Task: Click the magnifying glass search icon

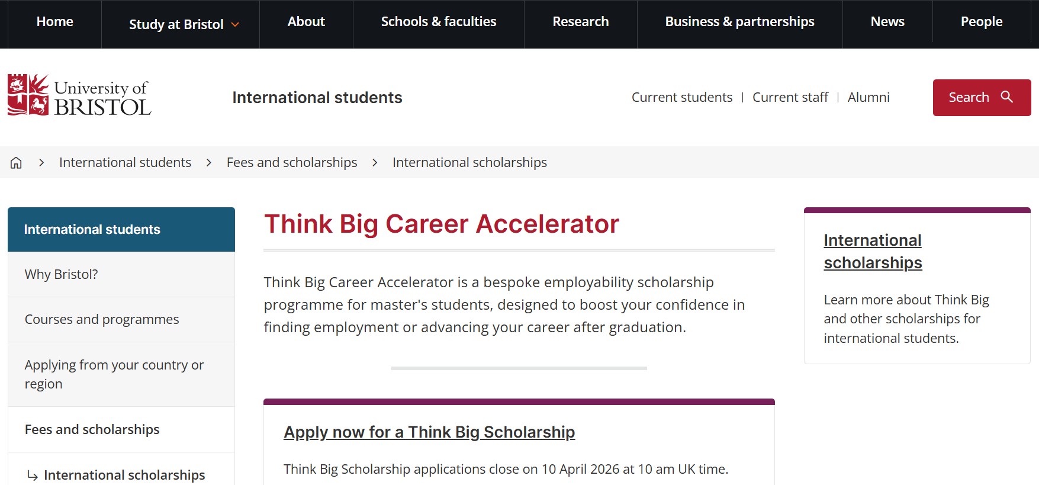Action: (x=1006, y=97)
